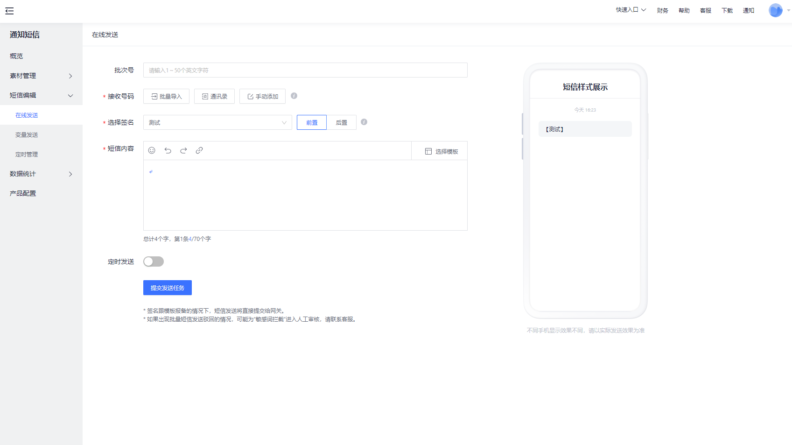
Task: Click the 【测试】 message bubble in the preview
Action: [x=585, y=129]
